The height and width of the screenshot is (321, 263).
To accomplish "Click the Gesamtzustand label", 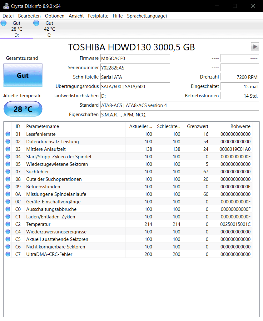I will pos(22,58).
